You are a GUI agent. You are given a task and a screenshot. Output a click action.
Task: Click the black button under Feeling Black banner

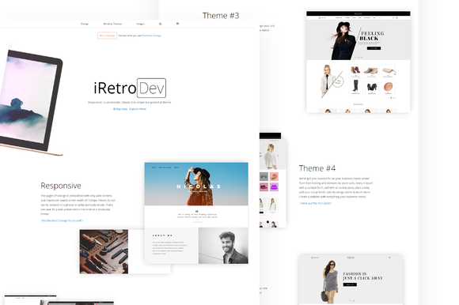click(x=374, y=48)
